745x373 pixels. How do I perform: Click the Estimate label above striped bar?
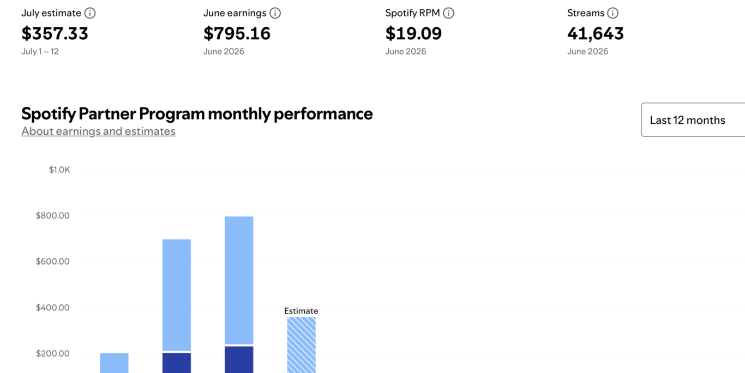(301, 311)
